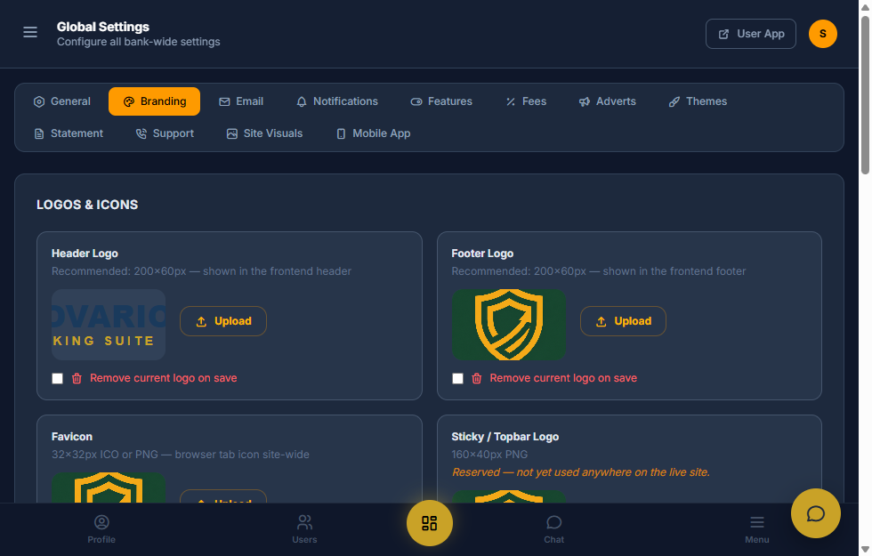This screenshot has height=556, width=872.
Task: Upload a new Footer Logo
Action: point(623,321)
